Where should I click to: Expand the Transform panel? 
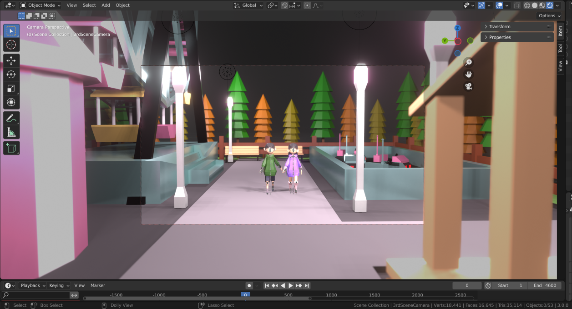517,27
